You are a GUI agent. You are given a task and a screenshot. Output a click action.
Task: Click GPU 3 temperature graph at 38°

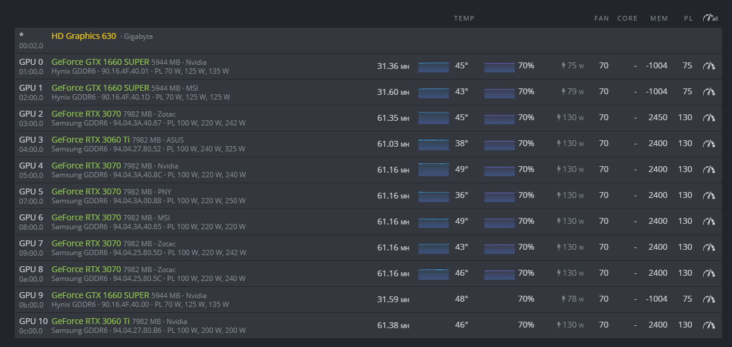click(x=433, y=144)
